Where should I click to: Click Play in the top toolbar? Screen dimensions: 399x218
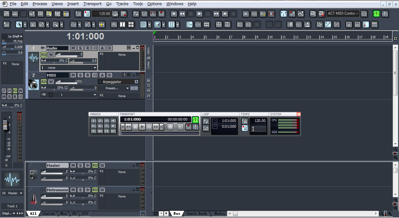click(199, 14)
